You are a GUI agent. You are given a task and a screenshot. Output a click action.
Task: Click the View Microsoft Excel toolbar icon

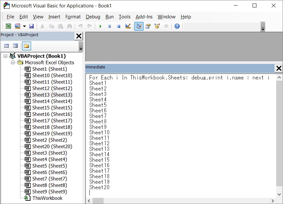8,26
